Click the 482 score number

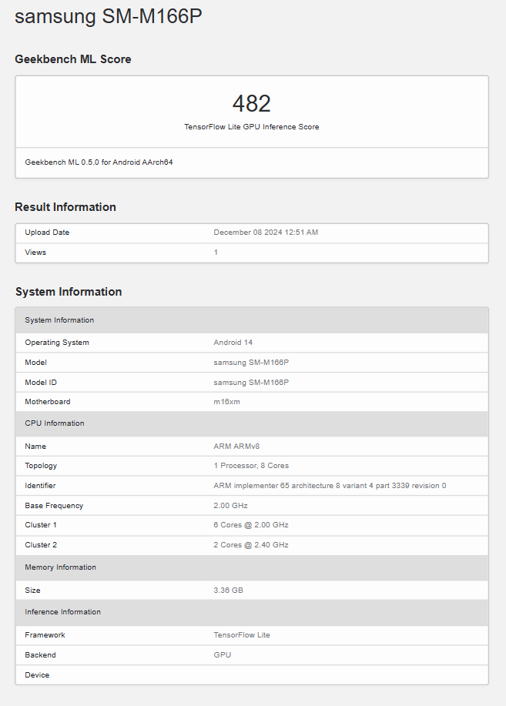point(251,103)
